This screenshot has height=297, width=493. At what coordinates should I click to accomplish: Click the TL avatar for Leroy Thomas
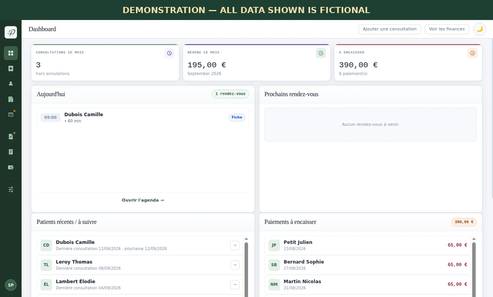46,265
